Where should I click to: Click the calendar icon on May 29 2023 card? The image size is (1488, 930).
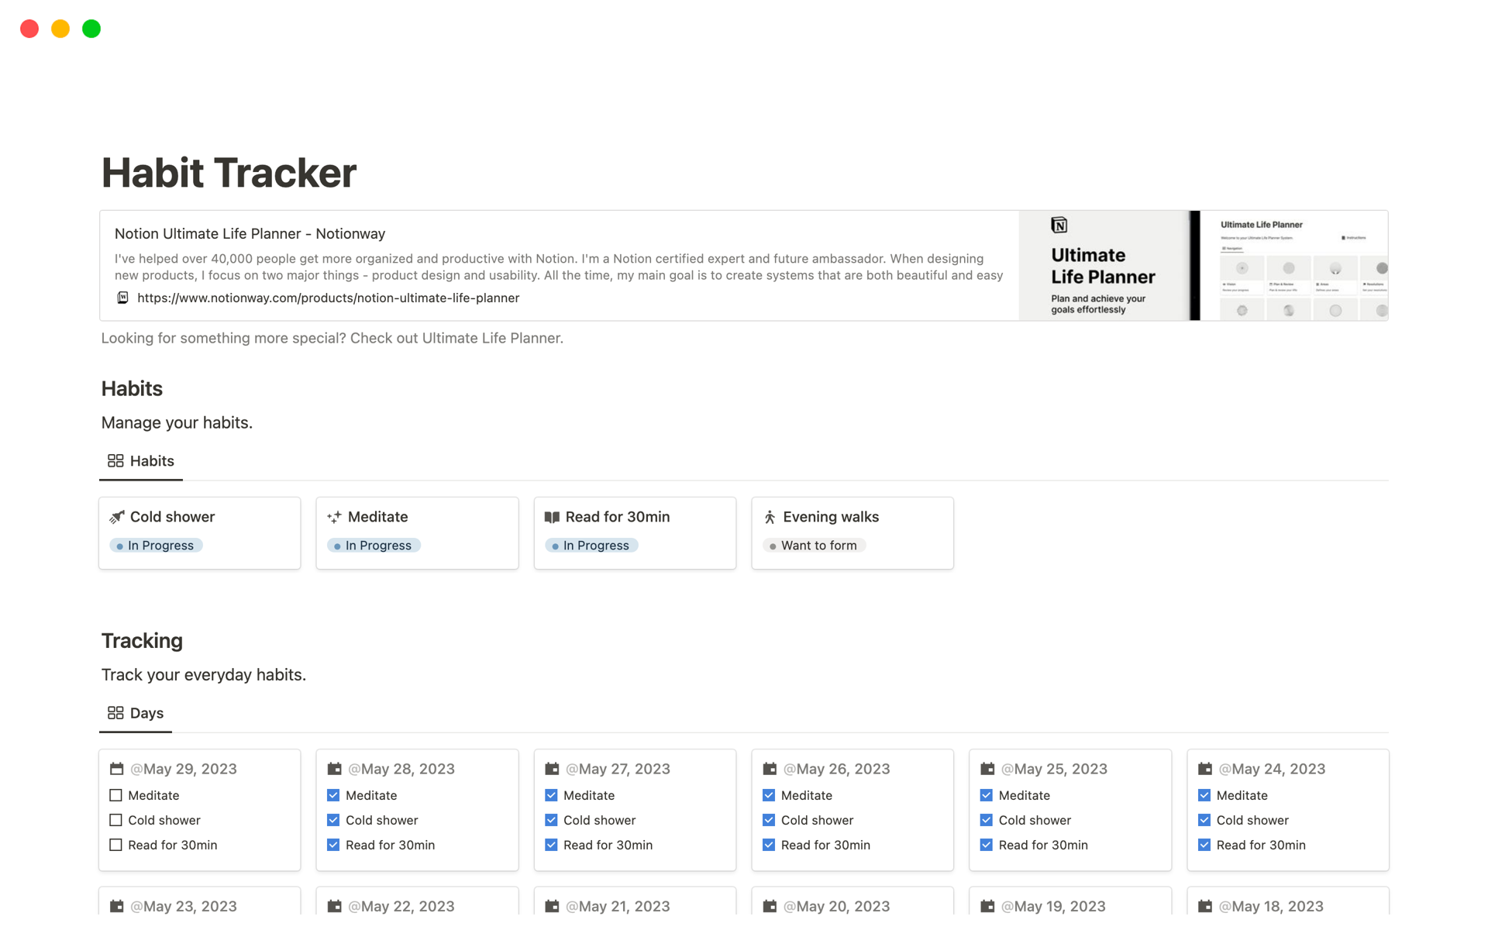[115, 768]
